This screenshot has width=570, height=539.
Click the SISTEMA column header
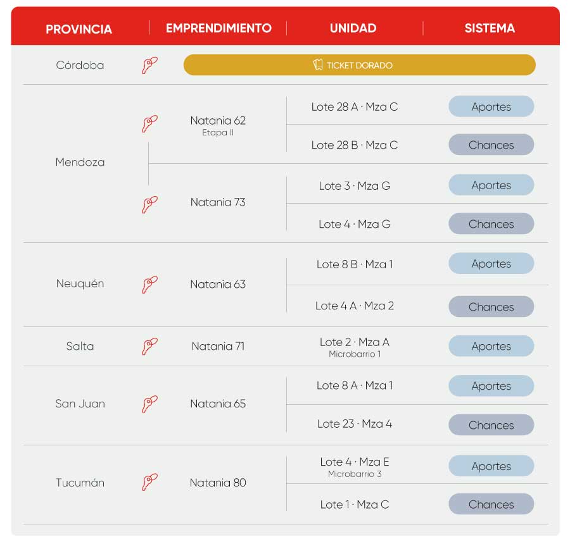(x=490, y=28)
